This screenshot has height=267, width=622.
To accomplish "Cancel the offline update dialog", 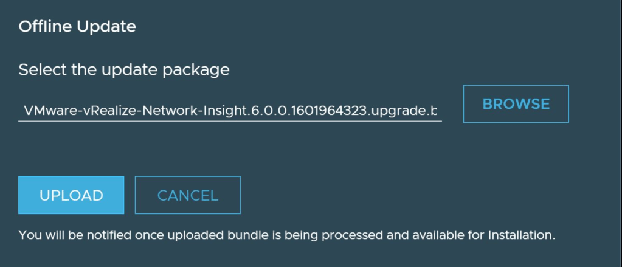I will (x=187, y=195).
